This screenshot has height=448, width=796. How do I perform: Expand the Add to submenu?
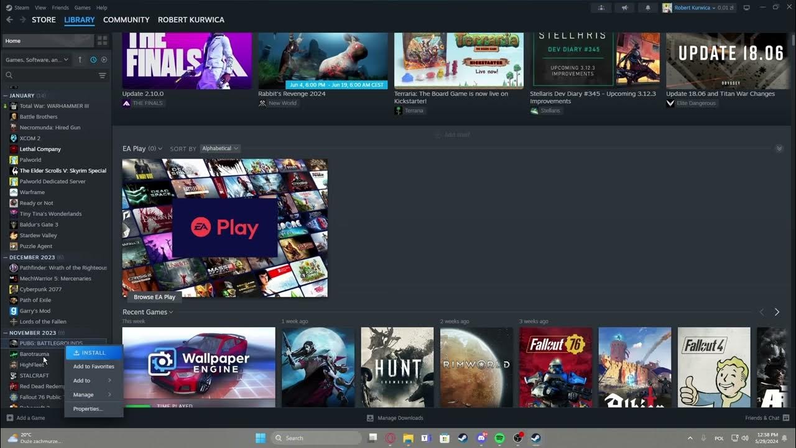pos(94,380)
